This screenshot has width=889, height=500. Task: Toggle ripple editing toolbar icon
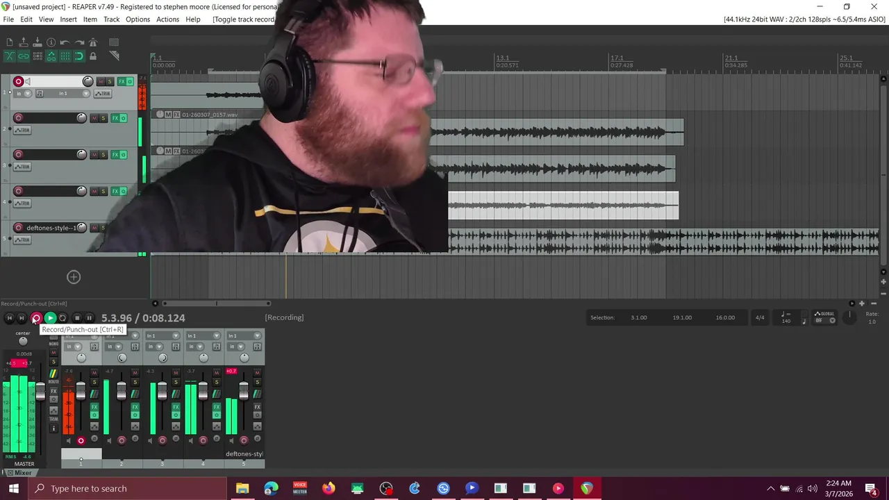(x=38, y=56)
